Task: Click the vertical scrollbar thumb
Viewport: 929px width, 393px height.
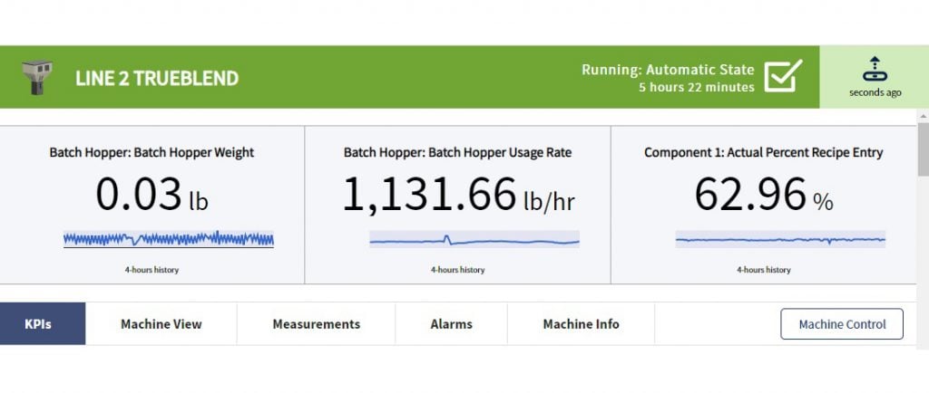Action: [923, 149]
